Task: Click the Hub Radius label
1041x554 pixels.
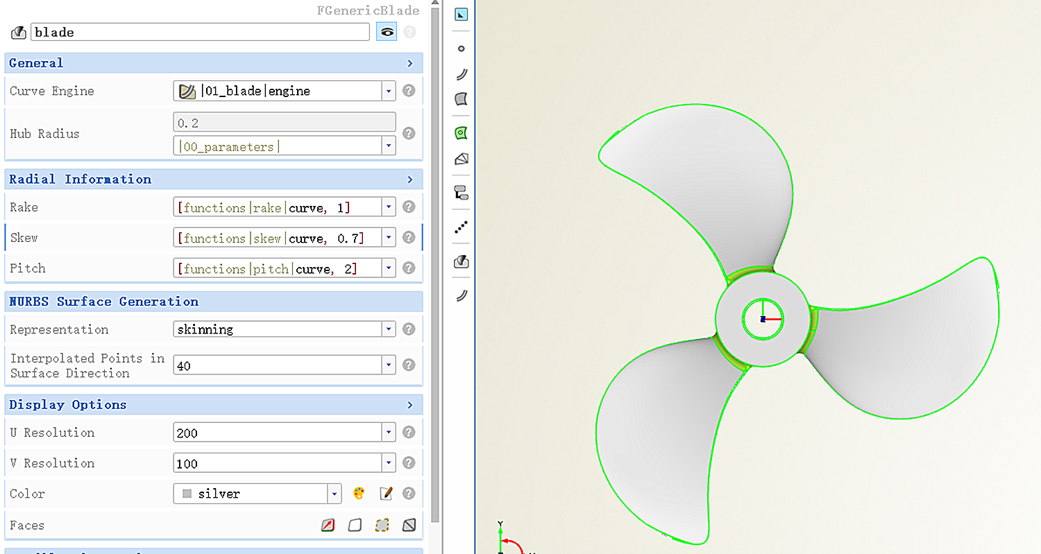Action: [x=44, y=134]
